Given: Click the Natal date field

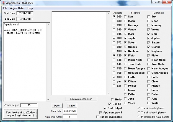Looking at the screenshot, I should (70, 111).
